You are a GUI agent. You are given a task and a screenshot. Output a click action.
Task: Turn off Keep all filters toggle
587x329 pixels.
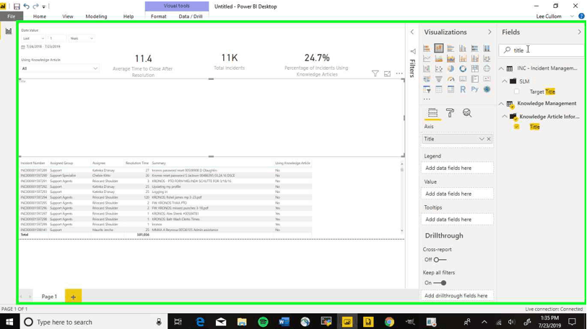(440, 283)
